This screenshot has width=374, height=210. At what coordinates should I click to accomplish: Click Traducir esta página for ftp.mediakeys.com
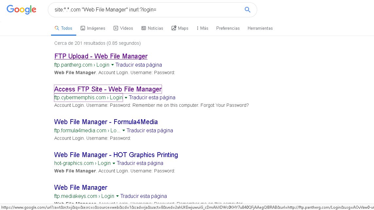click(x=143, y=196)
